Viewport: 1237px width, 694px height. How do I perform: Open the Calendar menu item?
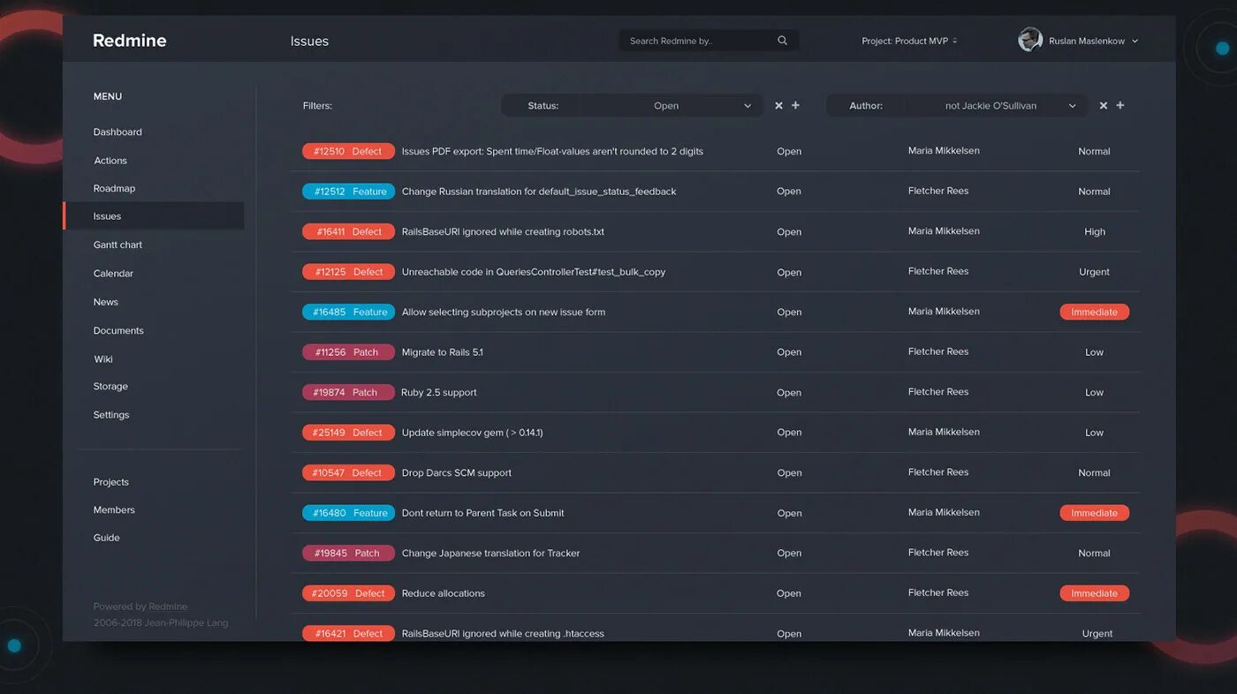(113, 274)
